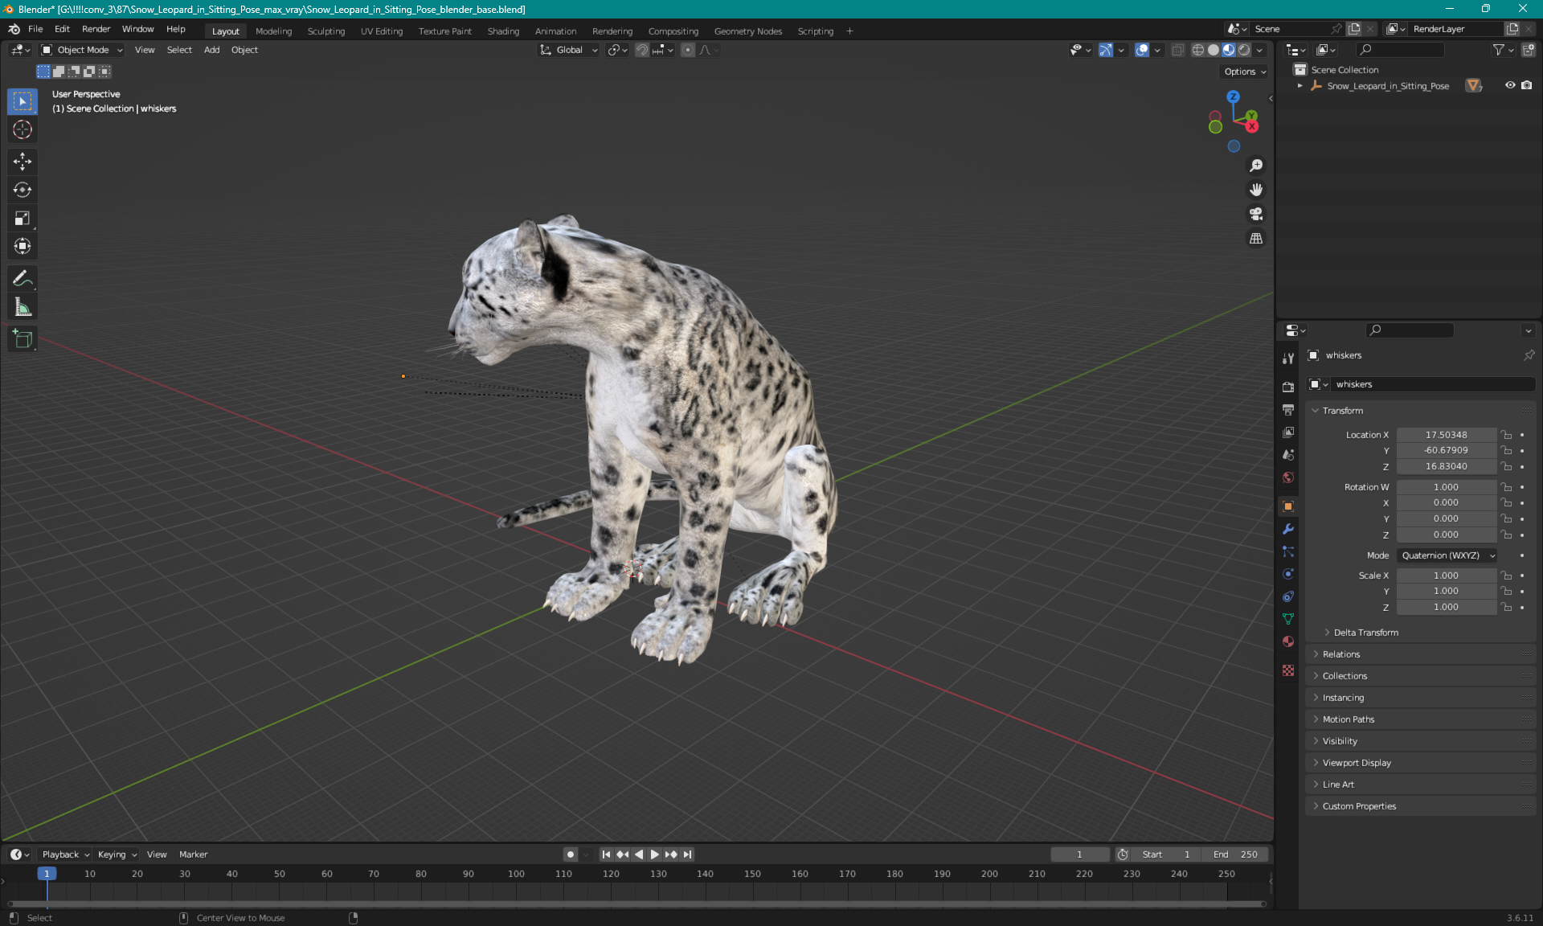Expand Snow_Leopard_in_Sitting_Pose collection
This screenshot has width=1543, height=926.
click(x=1299, y=86)
